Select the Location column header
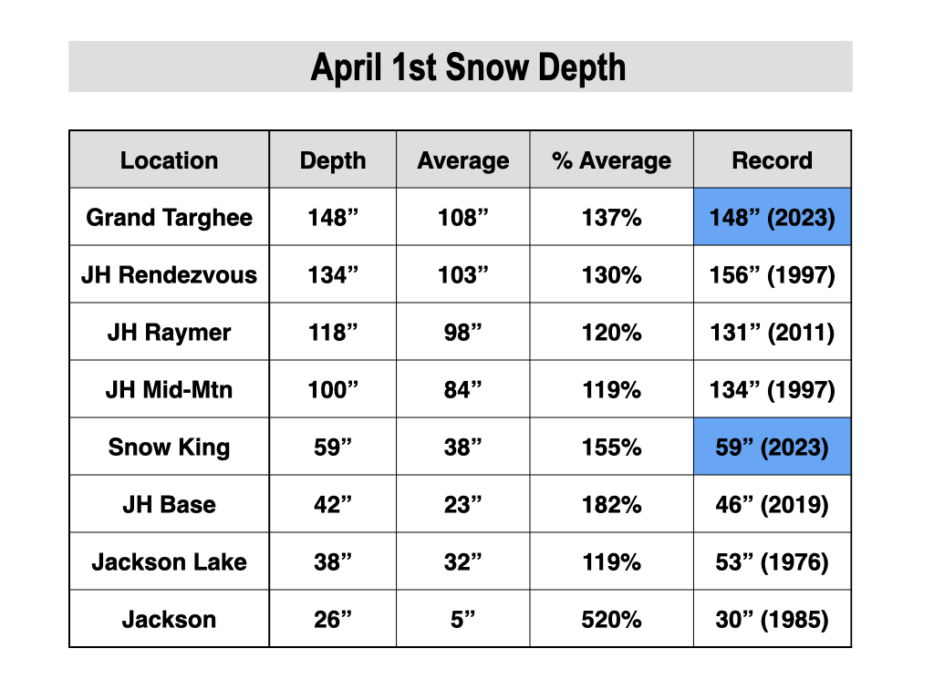The image size is (934, 700). [169, 160]
